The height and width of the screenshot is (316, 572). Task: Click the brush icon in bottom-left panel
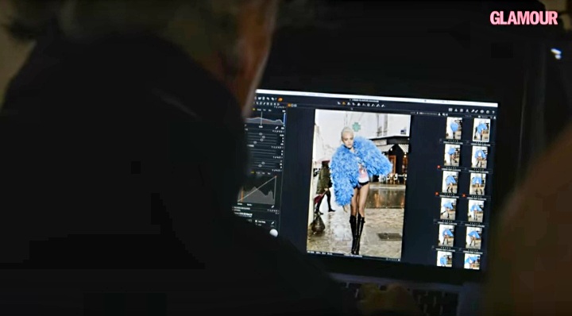(x=272, y=222)
